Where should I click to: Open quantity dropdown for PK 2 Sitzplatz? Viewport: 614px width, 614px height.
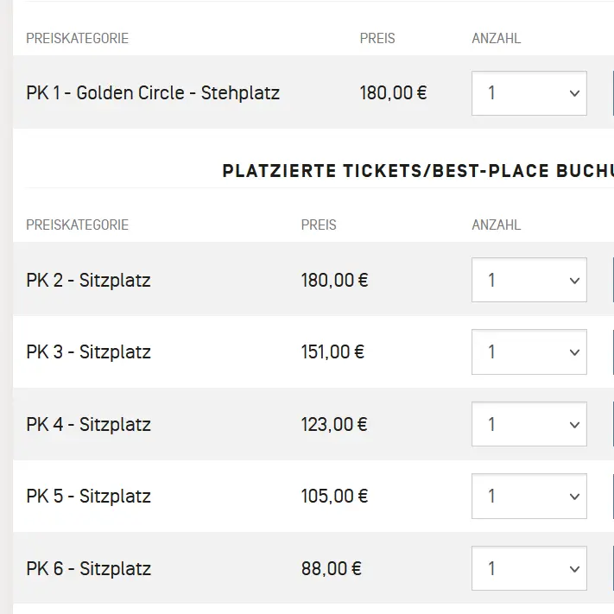[529, 280]
